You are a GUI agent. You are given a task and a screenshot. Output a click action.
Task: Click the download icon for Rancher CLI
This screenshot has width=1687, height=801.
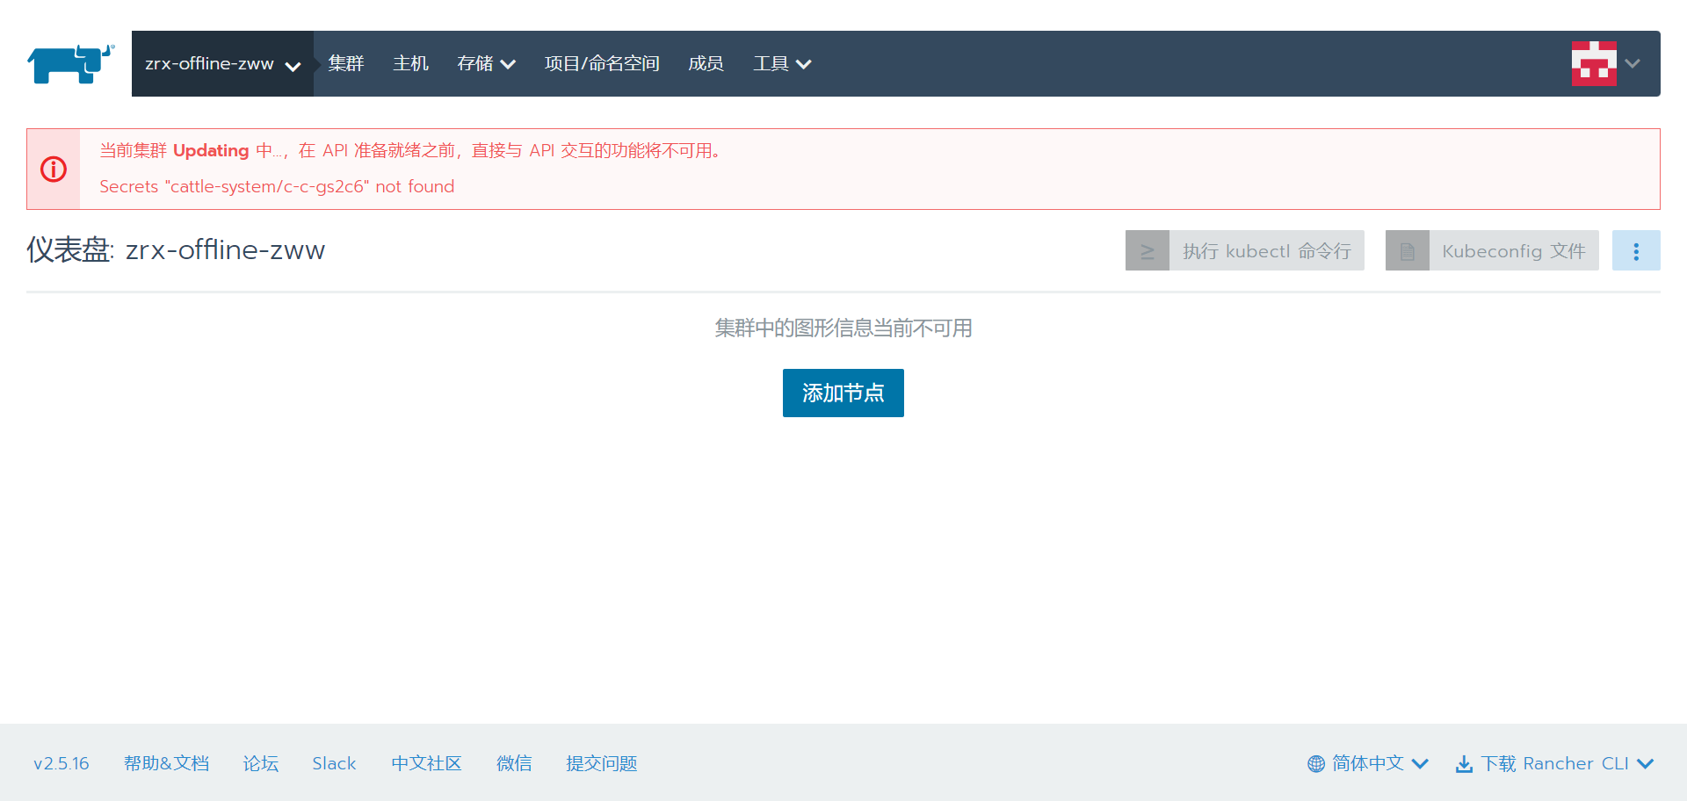click(x=1464, y=764)
